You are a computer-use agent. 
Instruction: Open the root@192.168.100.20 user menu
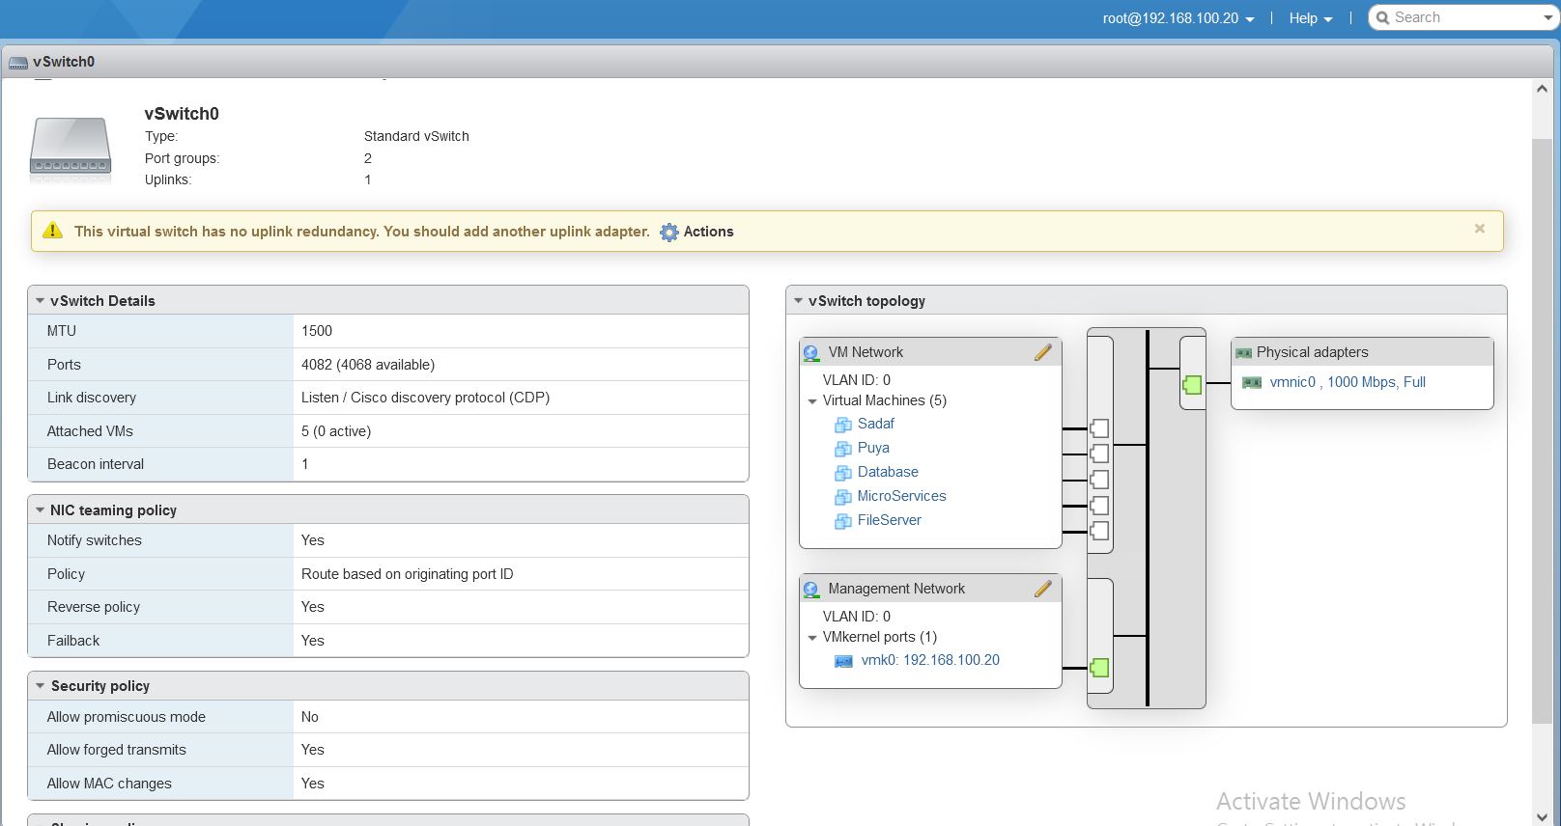point(1178,18)
